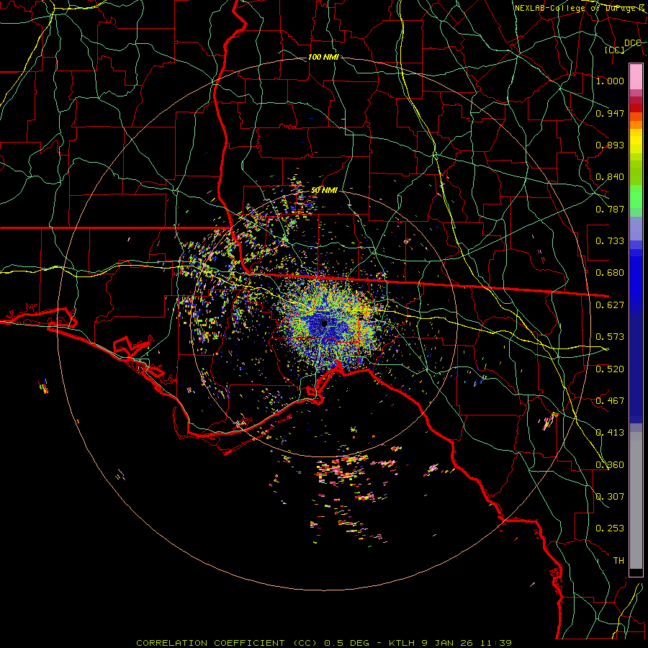Pick the red segment of the color bar
Screen dimensions: 648x648
(636, 108)
